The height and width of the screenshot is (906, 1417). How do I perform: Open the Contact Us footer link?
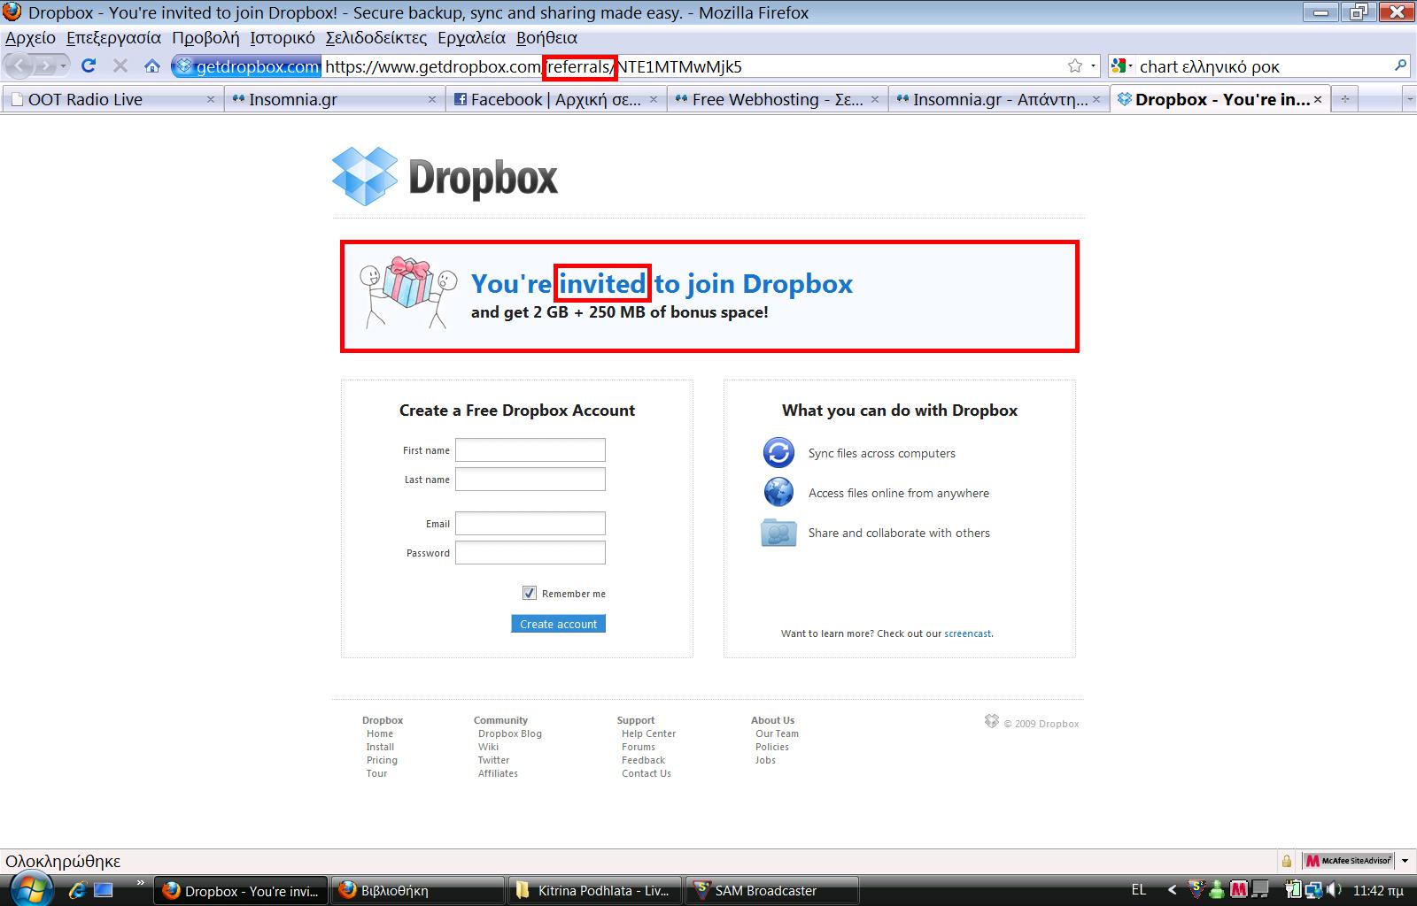tap(647, 773)
